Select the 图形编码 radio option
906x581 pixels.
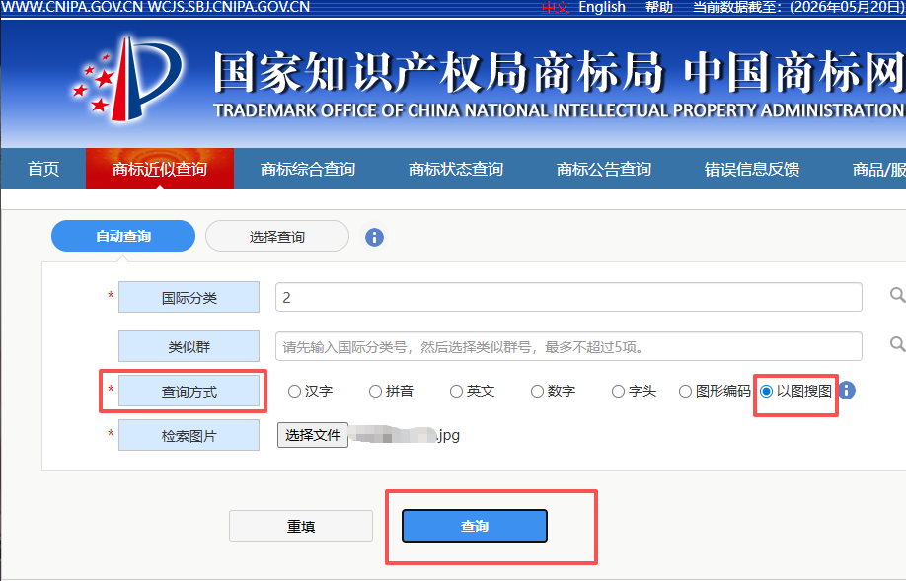(x=685, y=392)
